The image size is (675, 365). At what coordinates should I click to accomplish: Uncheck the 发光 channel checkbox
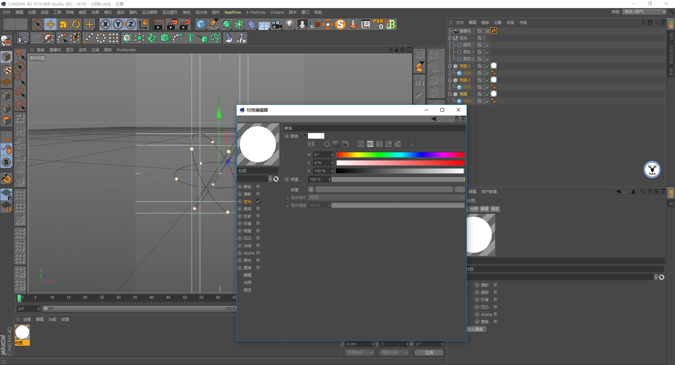coord(258,201)
